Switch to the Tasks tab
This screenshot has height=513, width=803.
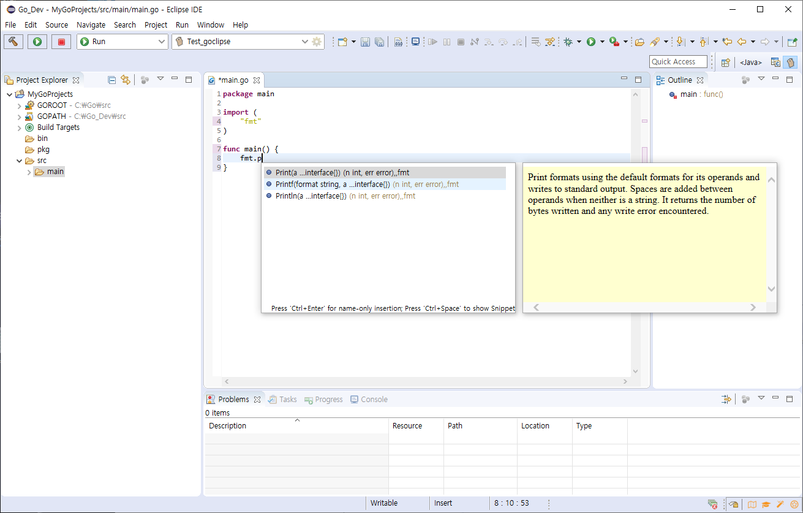point(282,399)
